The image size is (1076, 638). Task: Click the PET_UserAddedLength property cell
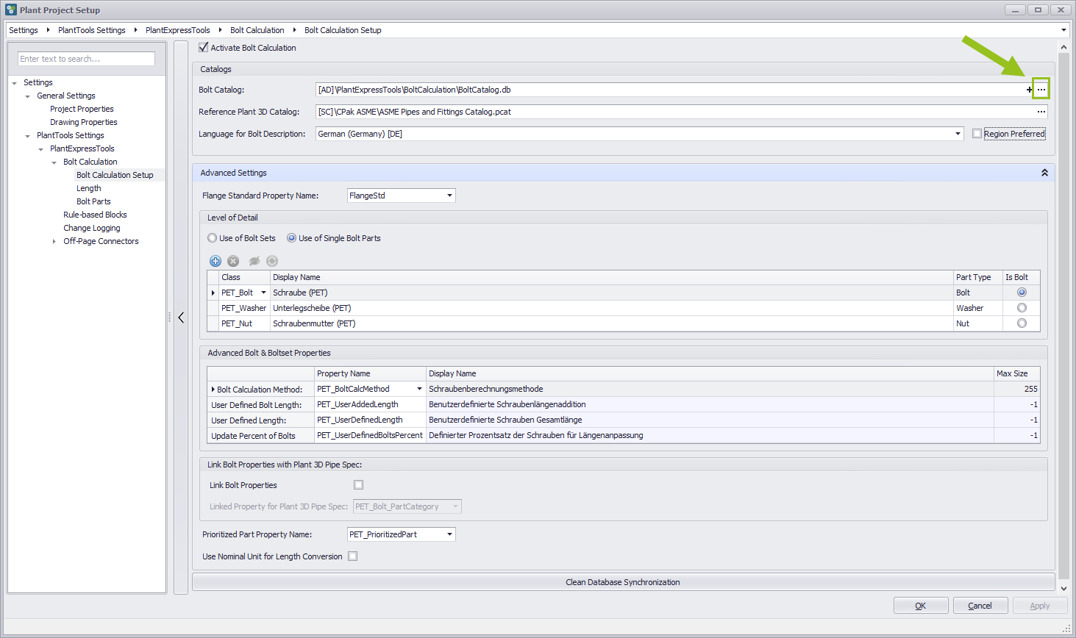tap(370, 404)
